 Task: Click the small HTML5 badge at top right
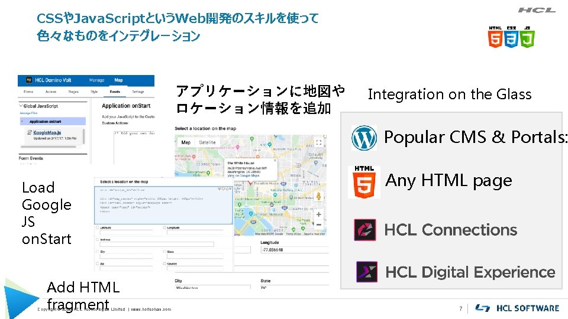pos(495,37)
